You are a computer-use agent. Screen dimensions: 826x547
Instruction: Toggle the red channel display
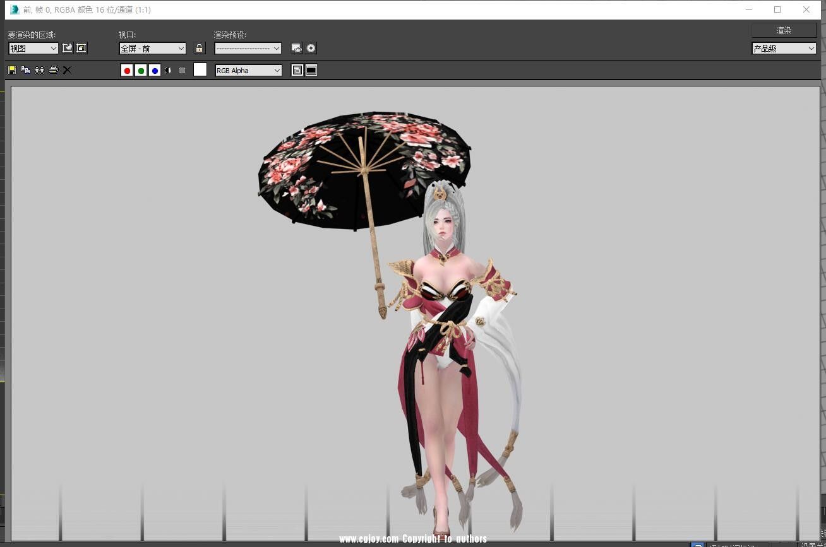pos(127,70)
